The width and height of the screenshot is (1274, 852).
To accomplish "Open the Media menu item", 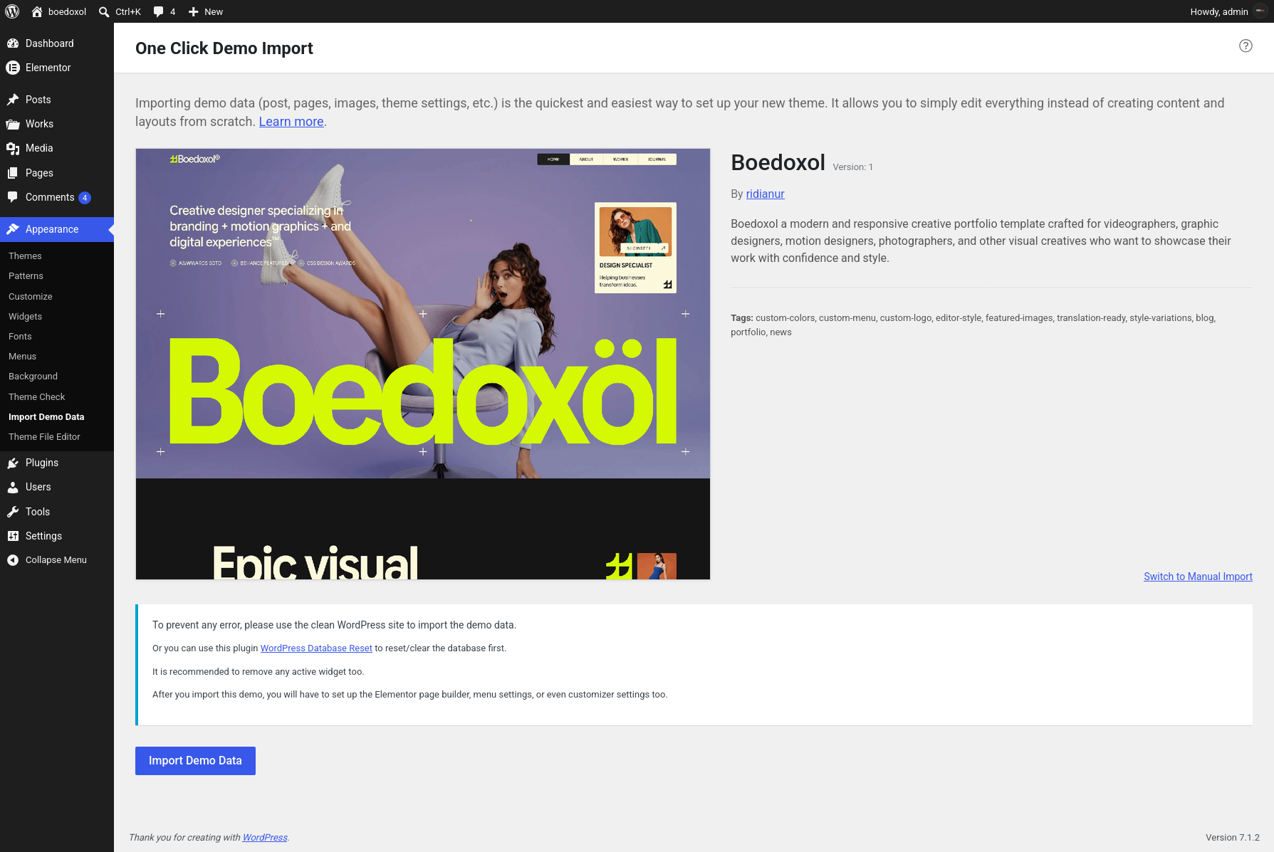I will (x=57, y=148).
